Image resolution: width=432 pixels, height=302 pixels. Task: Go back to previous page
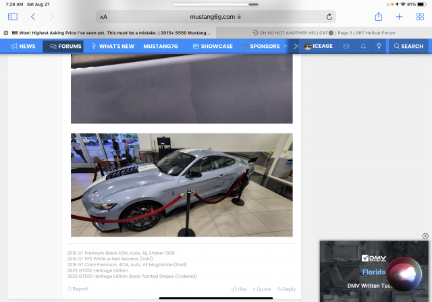[x=32, y=16]
